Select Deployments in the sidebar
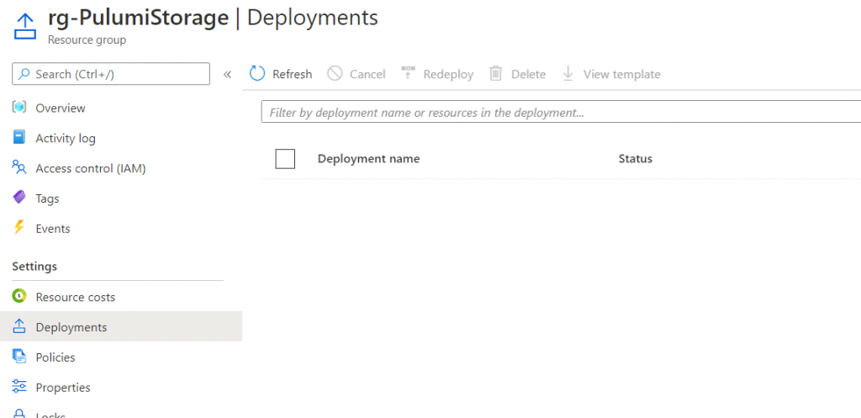This screenshot has height=418, width=861. point(121,327)
